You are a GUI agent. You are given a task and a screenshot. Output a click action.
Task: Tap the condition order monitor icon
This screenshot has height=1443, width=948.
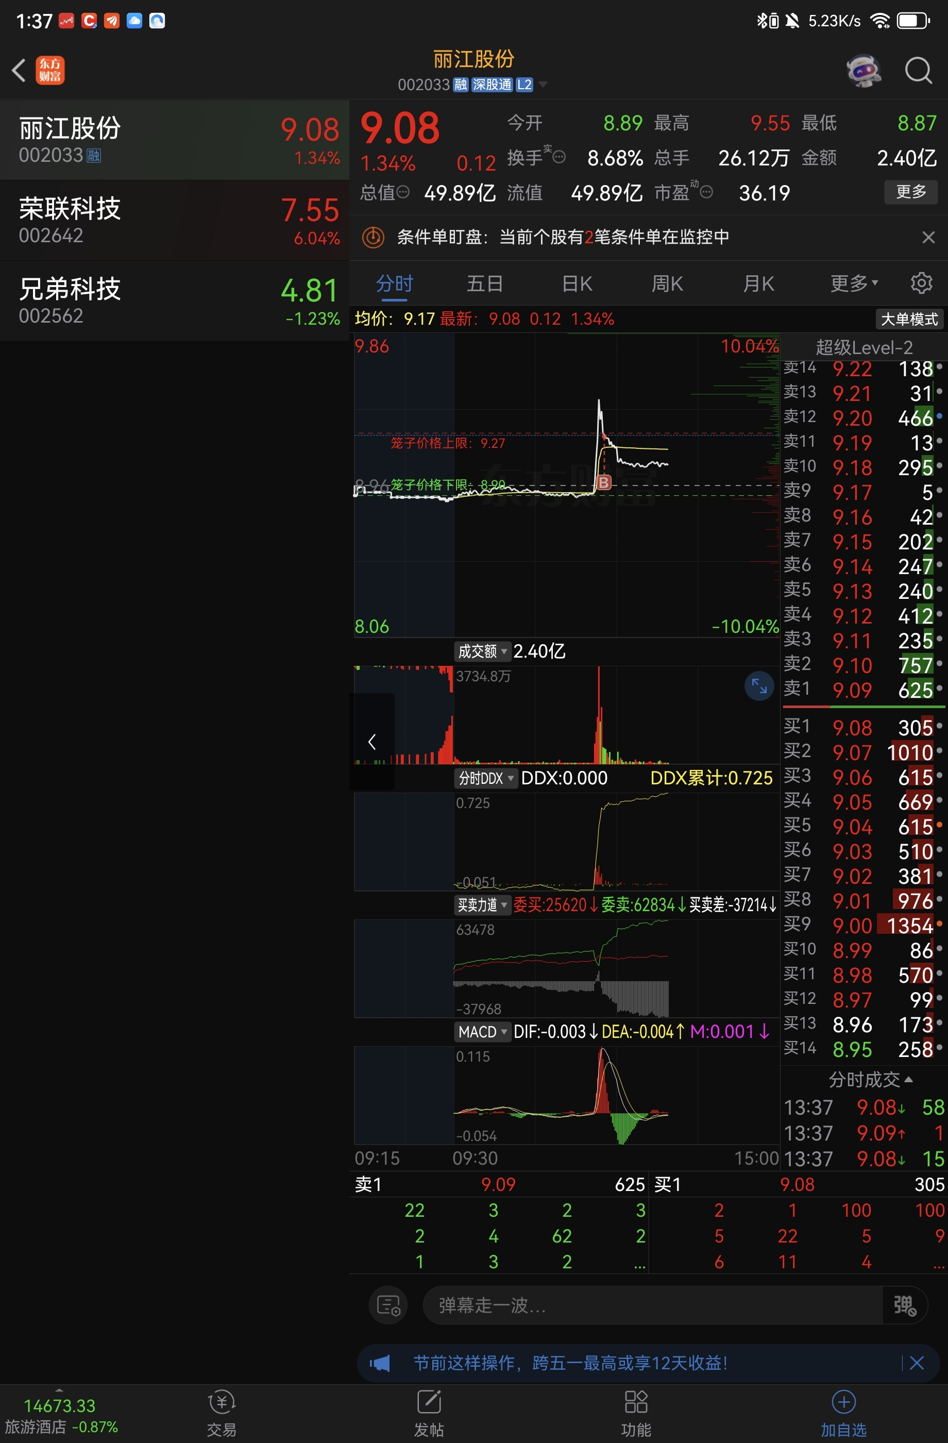tap(374, 237)
